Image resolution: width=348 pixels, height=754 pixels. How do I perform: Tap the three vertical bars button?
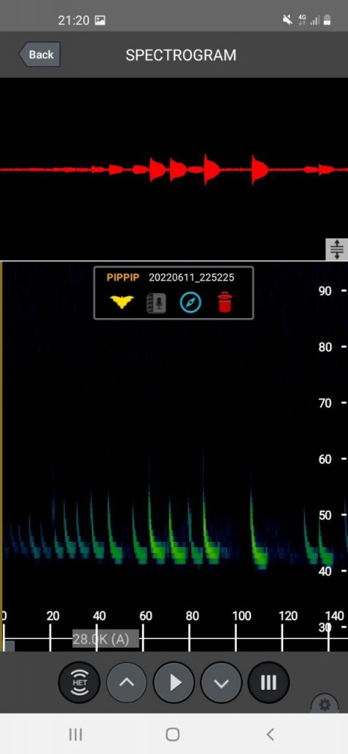(269, 683)
